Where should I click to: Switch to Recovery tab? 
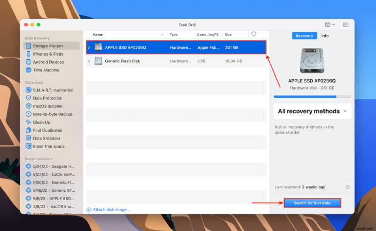coord(304,36)
